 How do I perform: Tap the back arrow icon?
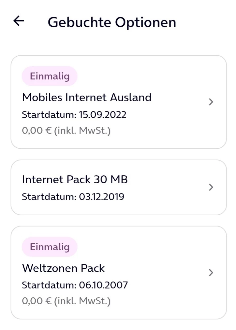pos(19,21)
